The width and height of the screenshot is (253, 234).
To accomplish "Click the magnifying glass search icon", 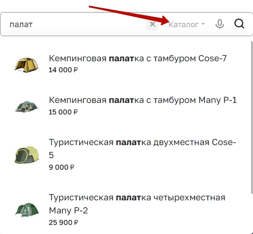I will point(239,24).
